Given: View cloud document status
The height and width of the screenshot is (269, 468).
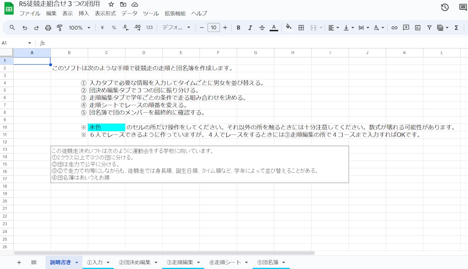Looking at the screenshot, I should click(x=135, y=4).
